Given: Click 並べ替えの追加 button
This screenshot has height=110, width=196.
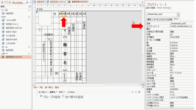Looking at the screenshot, I should click(73, 97).
